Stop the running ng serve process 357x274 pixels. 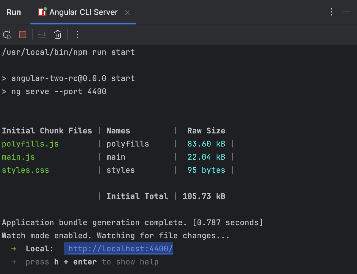tap(22, 35)
